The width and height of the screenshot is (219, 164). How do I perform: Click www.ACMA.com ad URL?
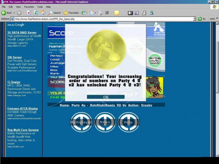[x=15, y=147]
